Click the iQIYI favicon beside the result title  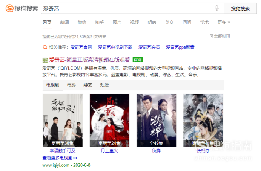tap(45, 60)
